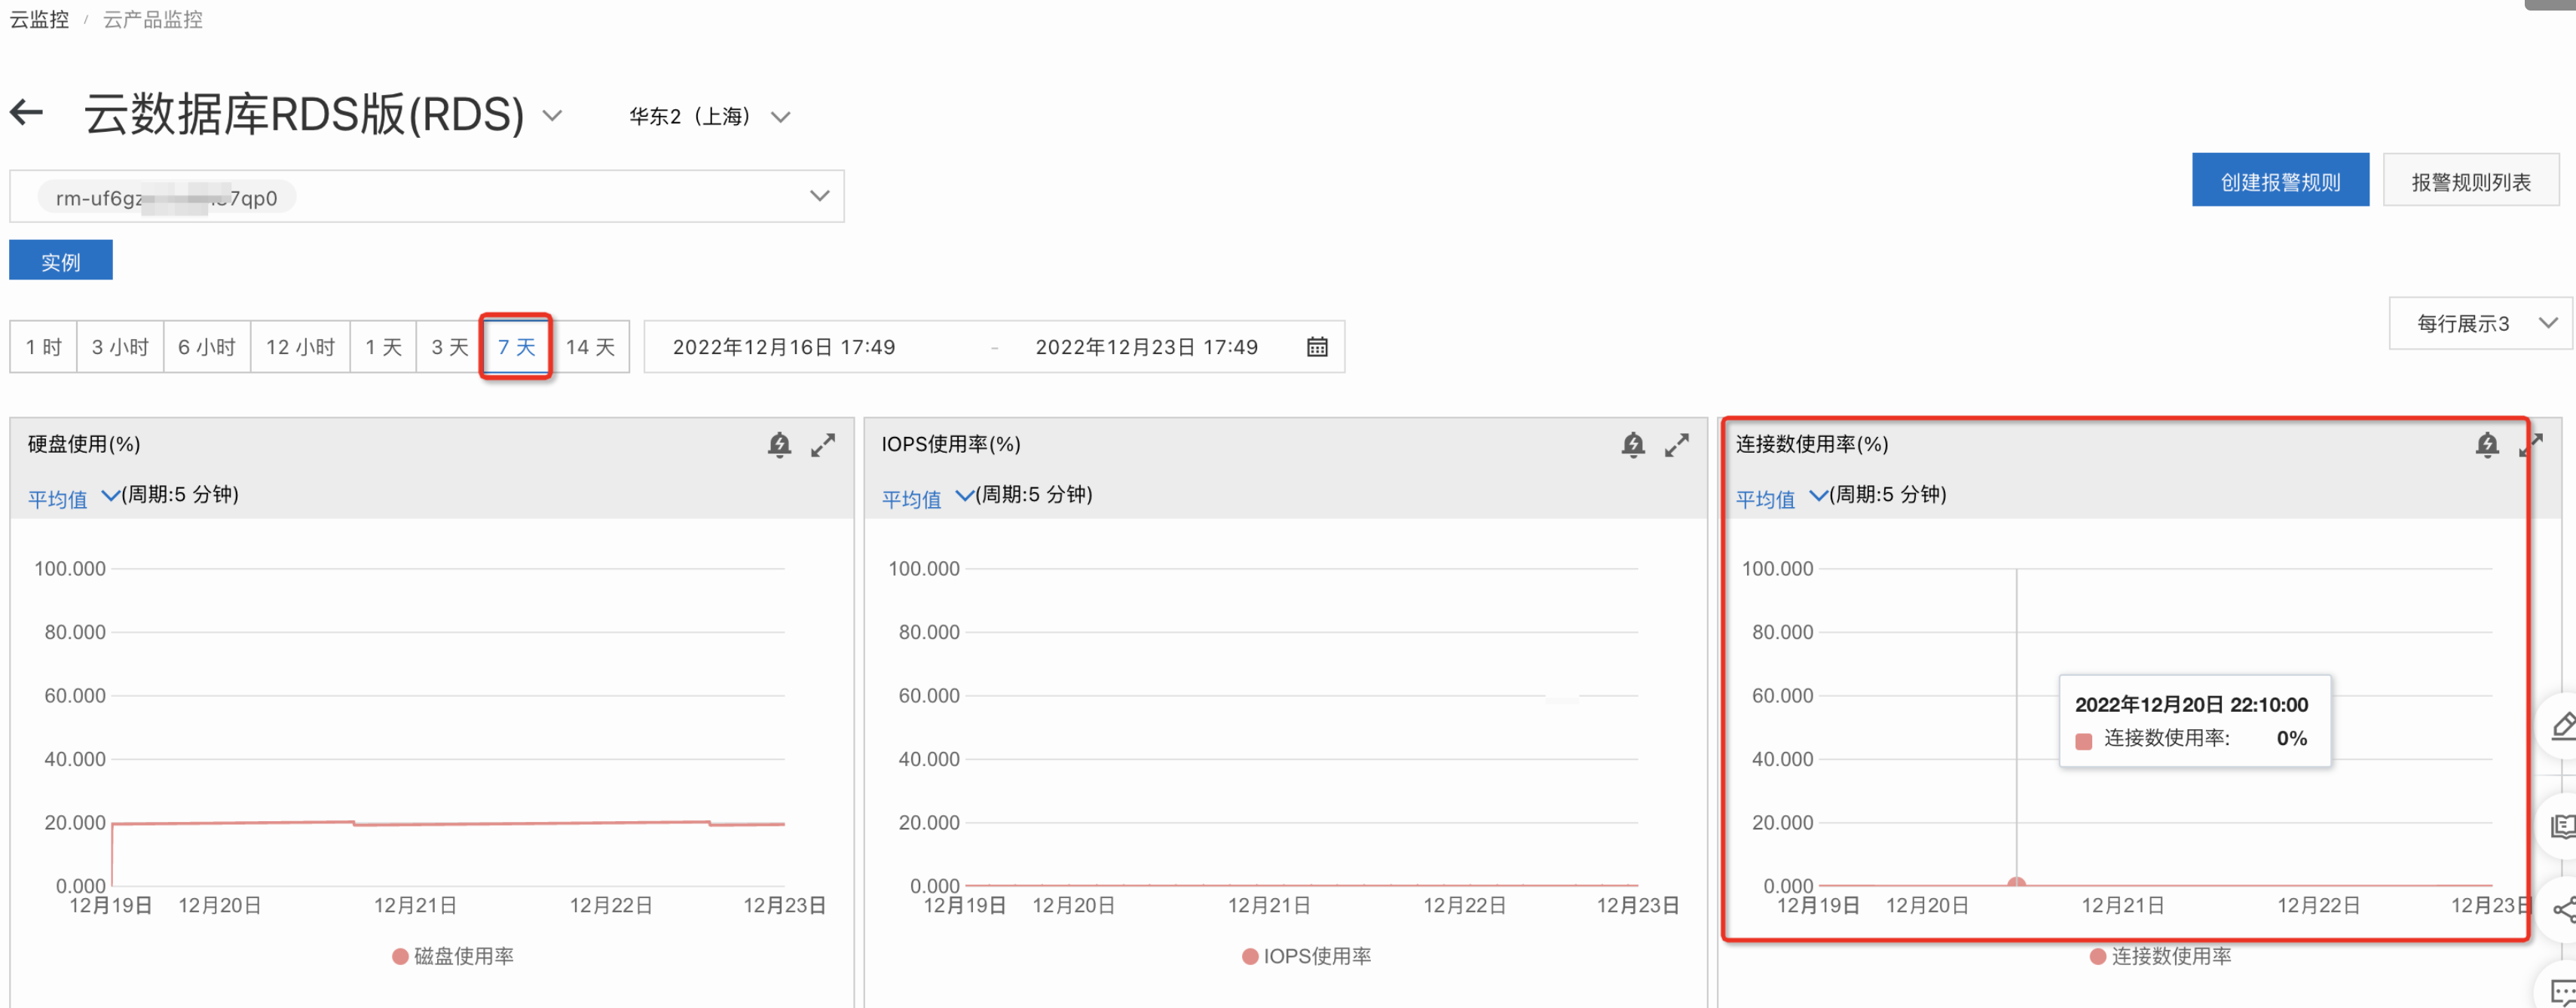The width and height of the screenshot is (2576, 1008).
Task: Select the 12 小时 time range tab
Action: (x=300, y=347)
